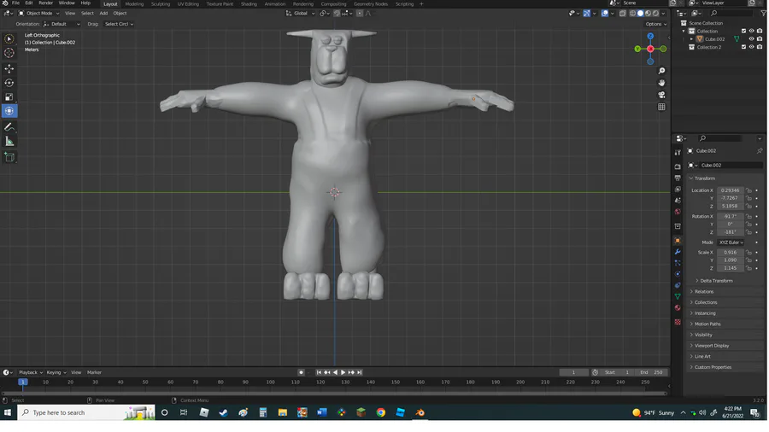Image resolution: width=769 pixels, height=432 pixels.
Task: Expand the Delta Transform panel
Action: point(716,281)
